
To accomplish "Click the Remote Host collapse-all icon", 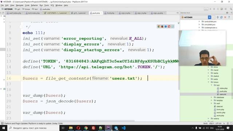I will coord(218,17).
